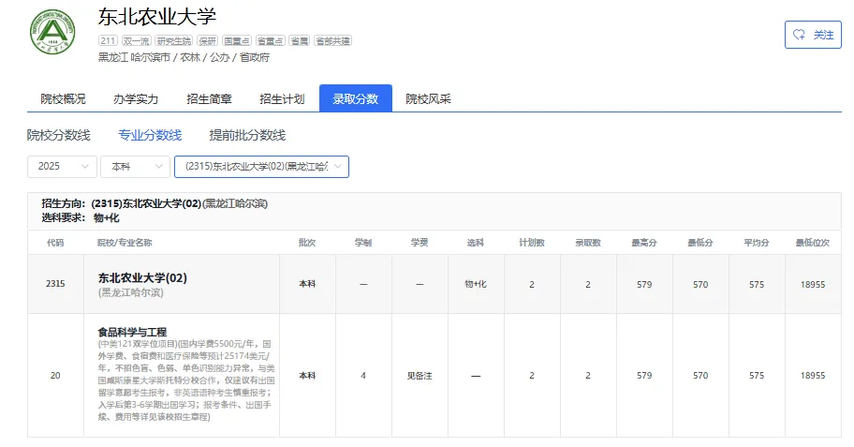
Task: Open the 2025 year dropdown
Action: pyautogui.click(x=62, y=166)
